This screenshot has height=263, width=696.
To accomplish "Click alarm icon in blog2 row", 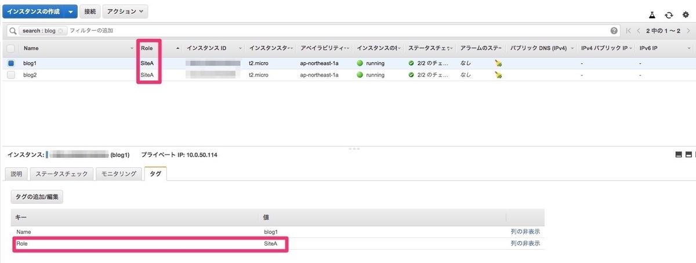I will pyautogui.click(x=498, y=75).
